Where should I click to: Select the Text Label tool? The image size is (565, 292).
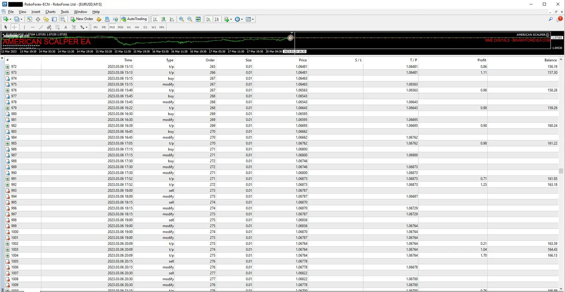[74, 27]
